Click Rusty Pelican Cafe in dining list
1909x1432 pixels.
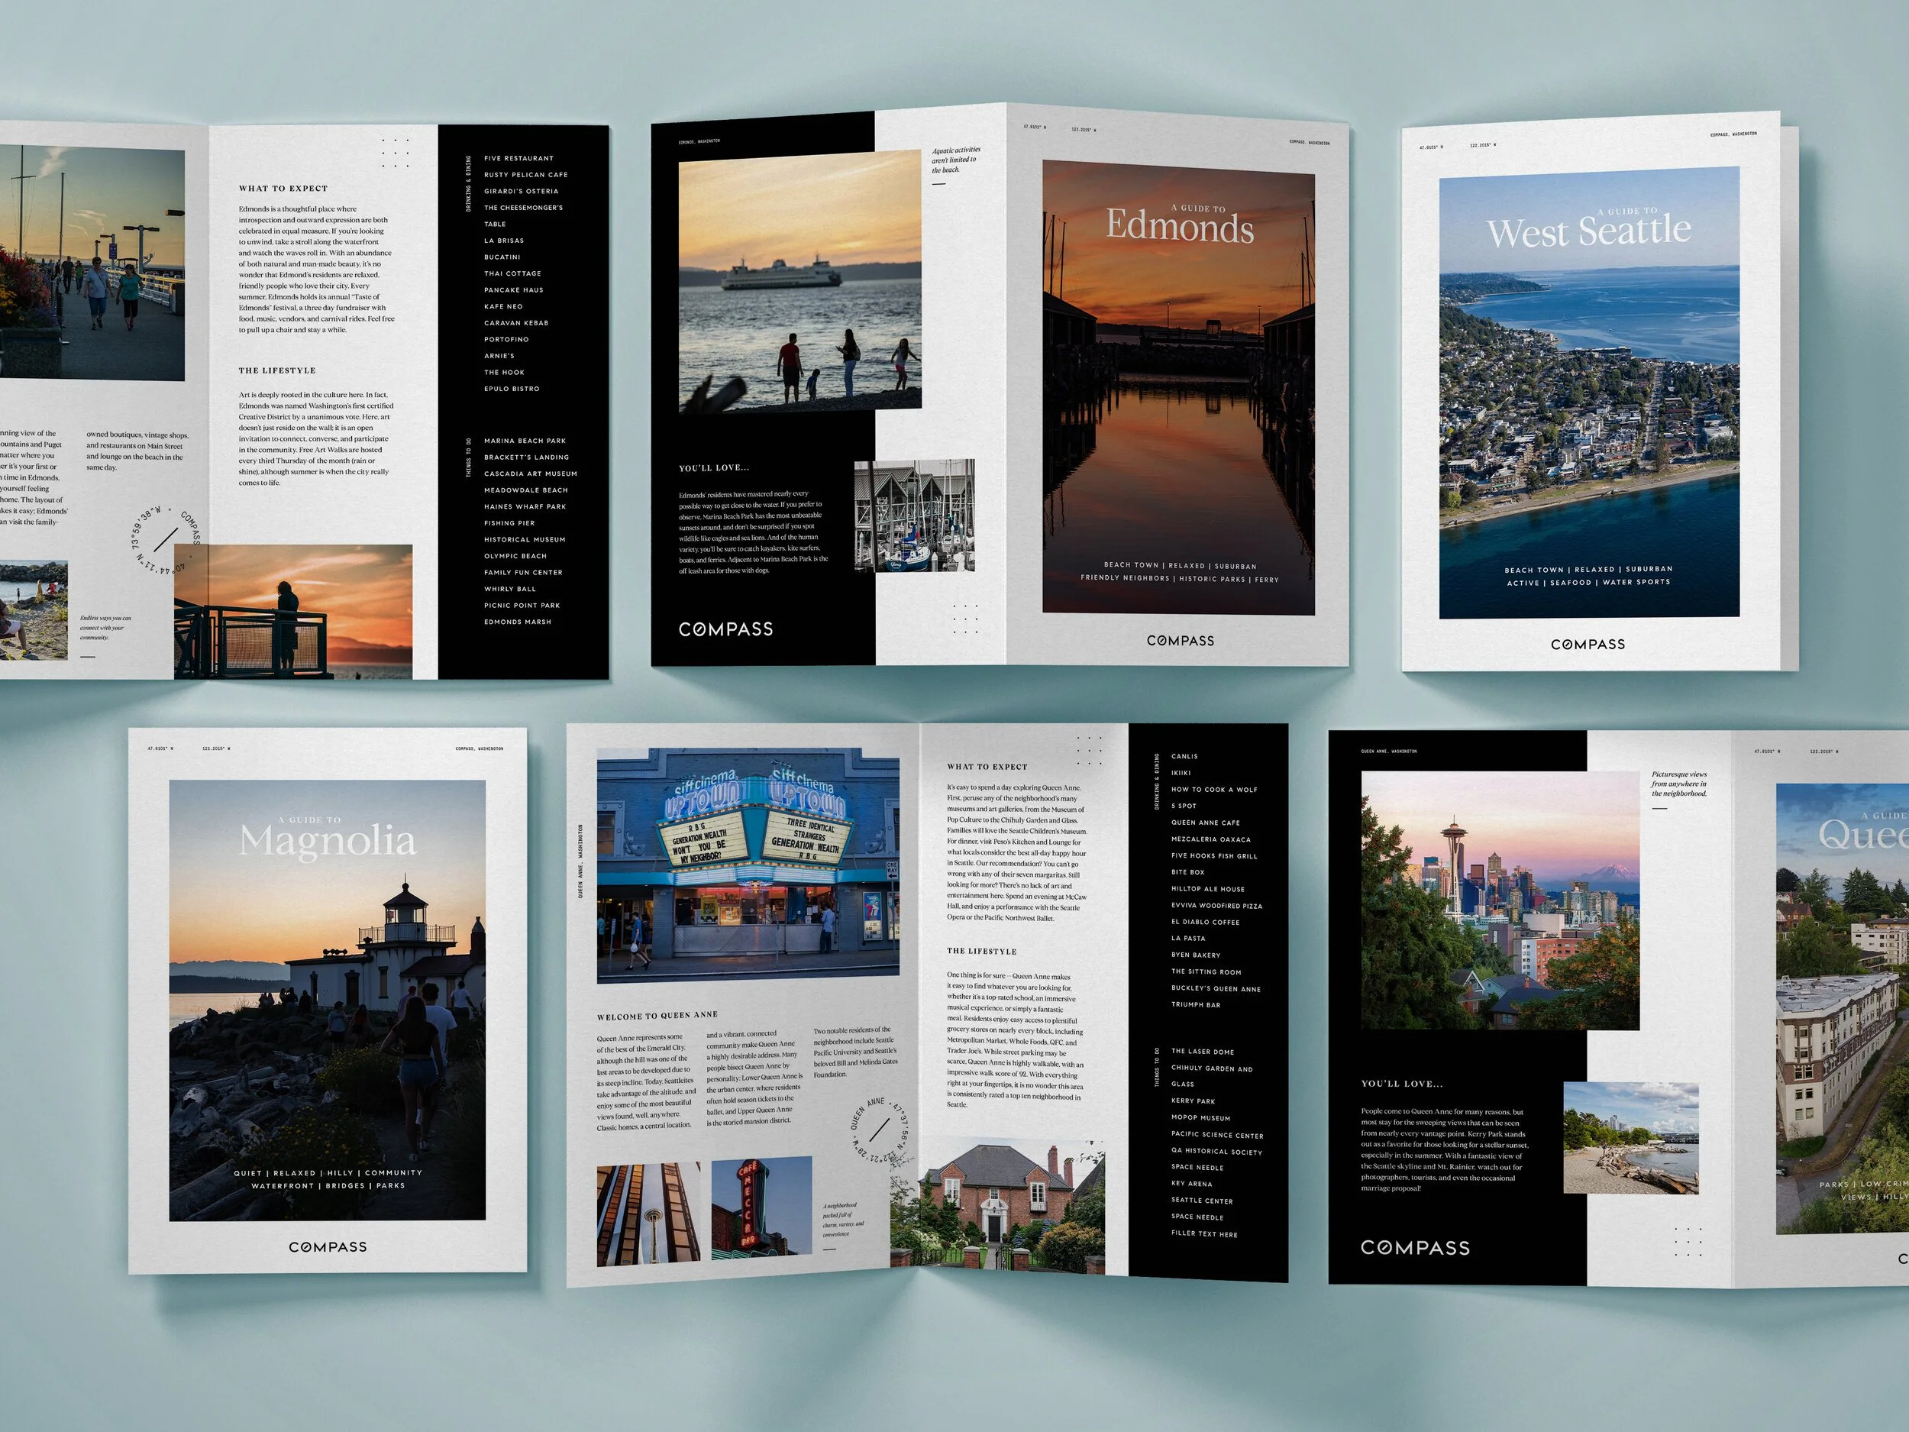coord(525,174)
